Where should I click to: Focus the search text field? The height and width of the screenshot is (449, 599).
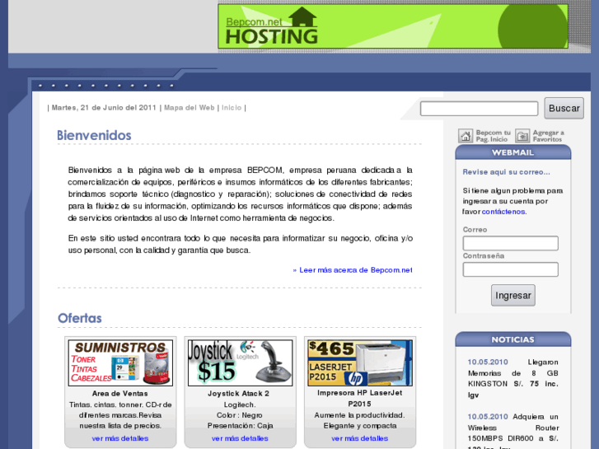[x=479, y=109]
